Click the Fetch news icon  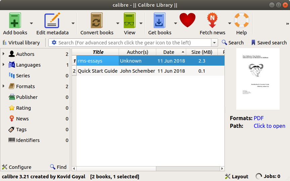pos(212,20)
